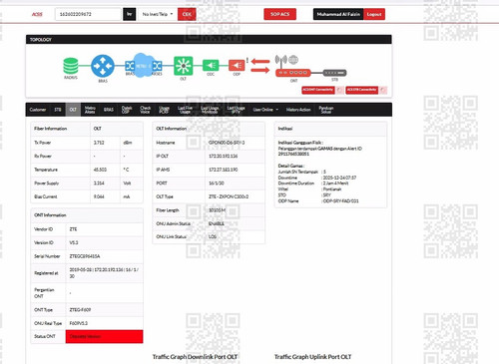Click the Power Supply value 3.314
The image size is (499, 364).
pos(99,183)
